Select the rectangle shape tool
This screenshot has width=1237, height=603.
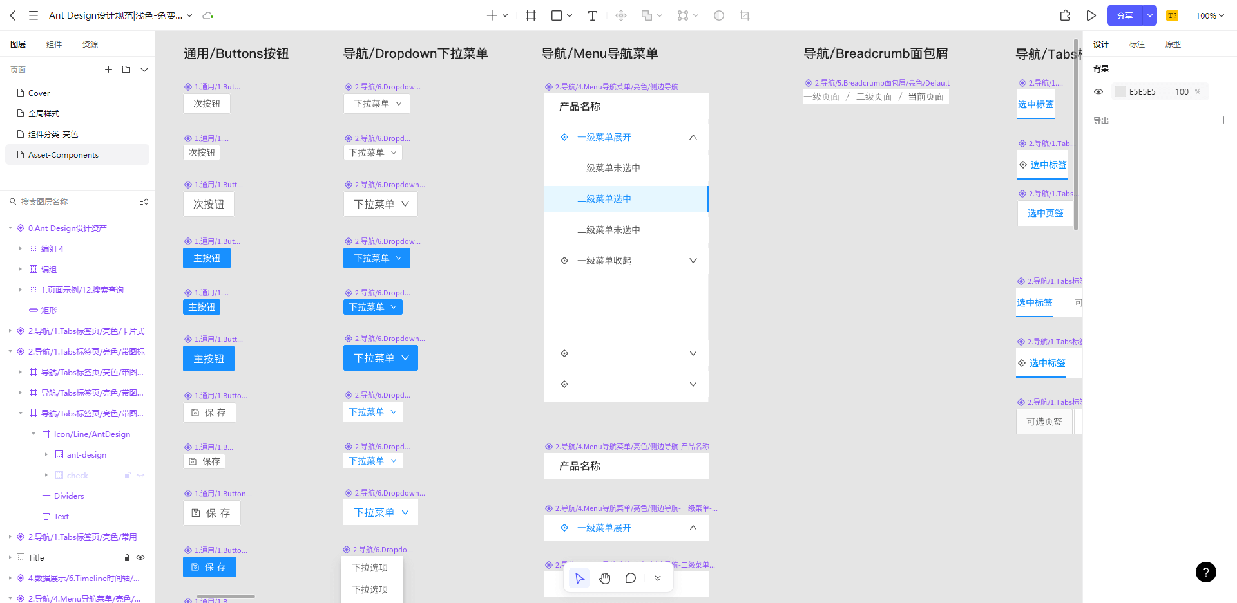click(x=557, y=15)
